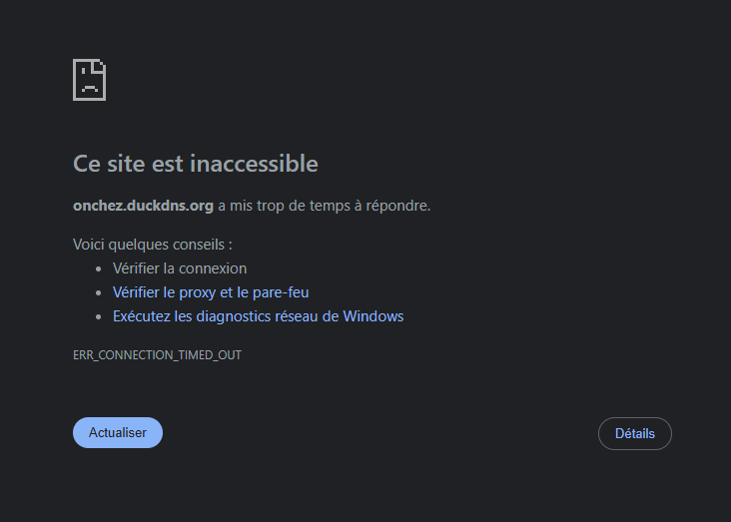The width and height of the screenshot is (731, 522).
Task: Click the bold onchez.duckdns.org domain text
Action: coord(144,206)
